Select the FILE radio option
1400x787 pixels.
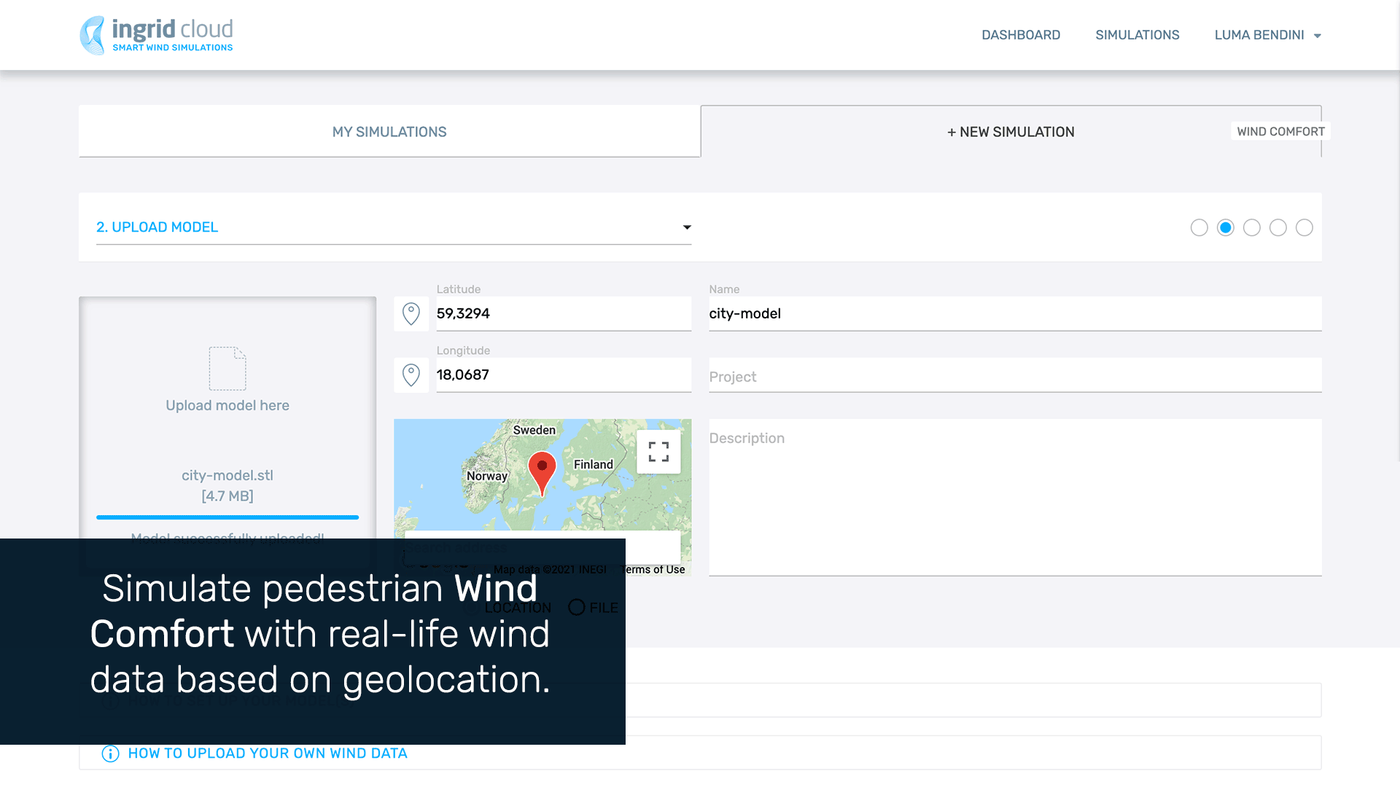click(593, 608)
